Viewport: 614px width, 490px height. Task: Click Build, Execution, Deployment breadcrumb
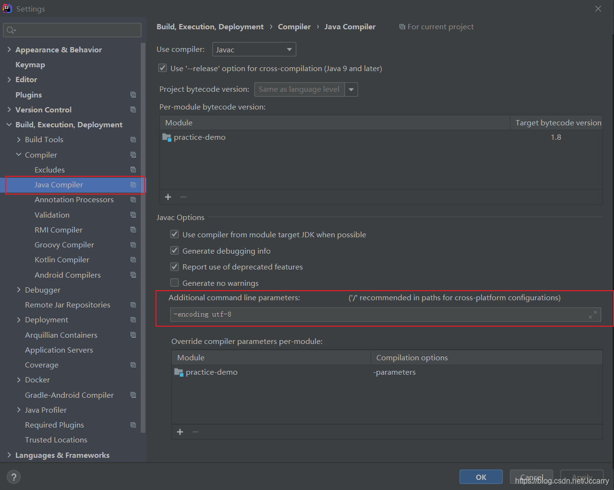pos(210,27)
